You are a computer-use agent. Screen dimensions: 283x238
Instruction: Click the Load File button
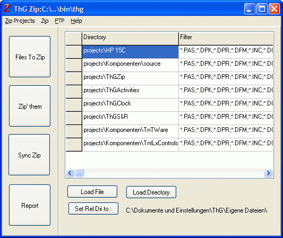(x=92, y=192)
